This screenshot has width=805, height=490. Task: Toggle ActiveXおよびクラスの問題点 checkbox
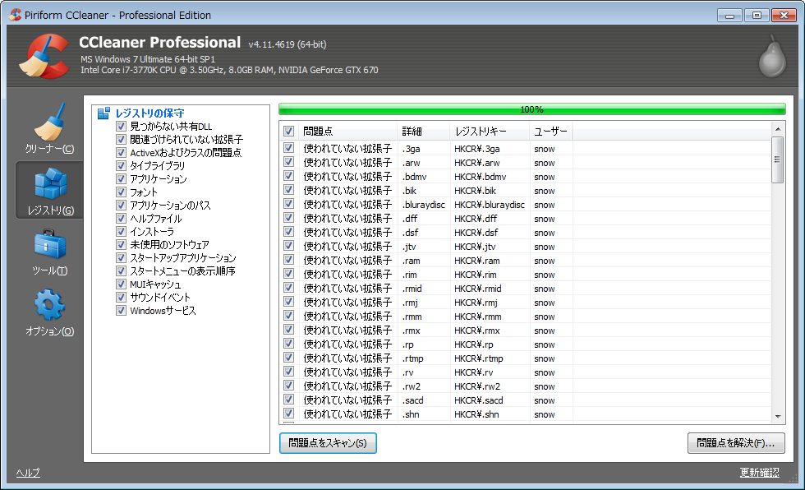(122, 153)
